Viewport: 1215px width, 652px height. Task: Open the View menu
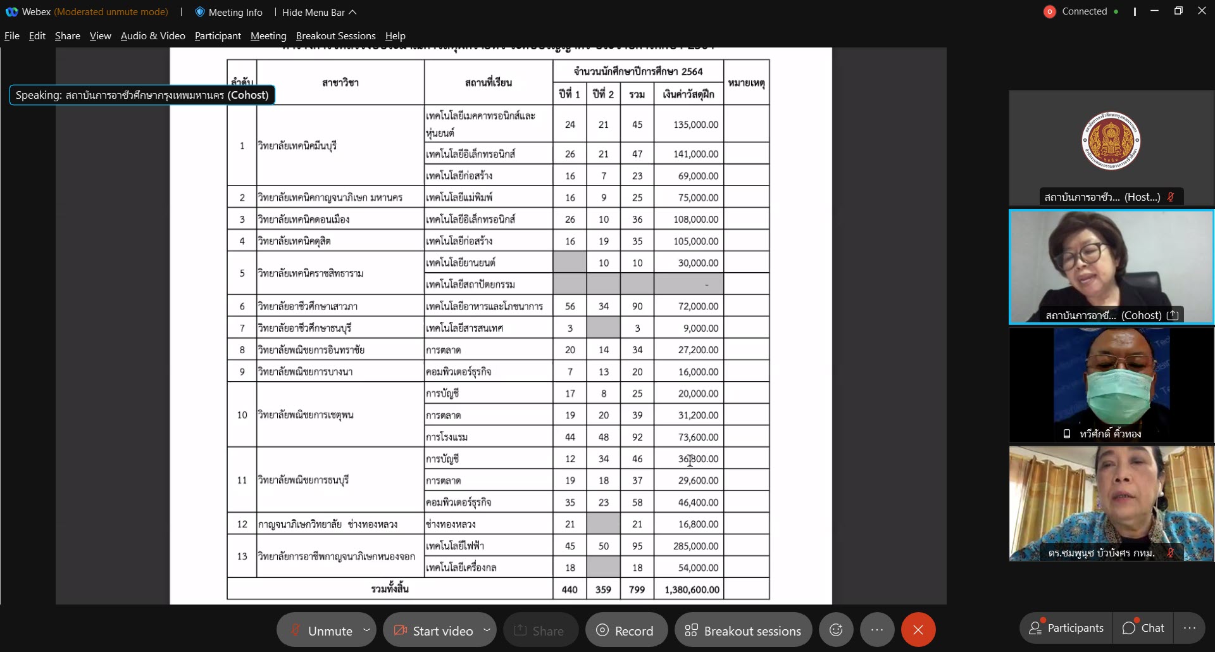[101, 35]
